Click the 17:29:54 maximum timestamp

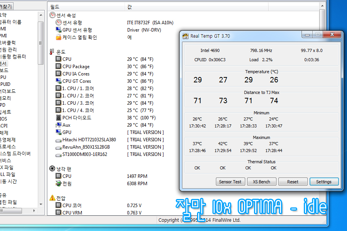pyautogui.click(x=223, y=151)
